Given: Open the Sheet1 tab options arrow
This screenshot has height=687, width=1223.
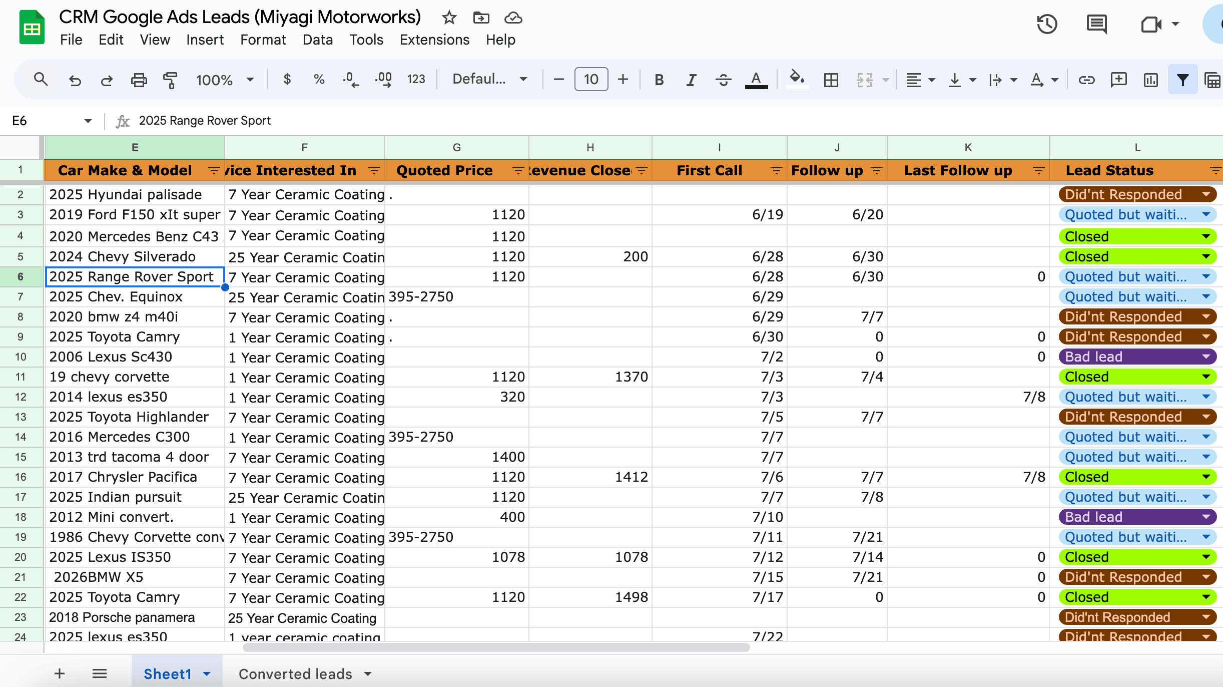Looking at the screenshot, I should (207, 674).
